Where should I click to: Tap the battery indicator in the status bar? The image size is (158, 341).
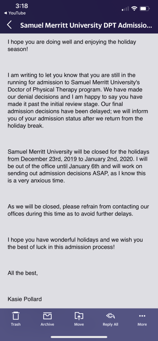145,9
